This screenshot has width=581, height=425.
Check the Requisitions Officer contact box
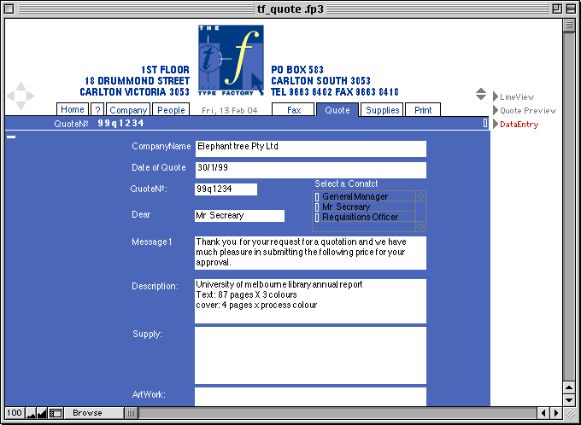317,218
